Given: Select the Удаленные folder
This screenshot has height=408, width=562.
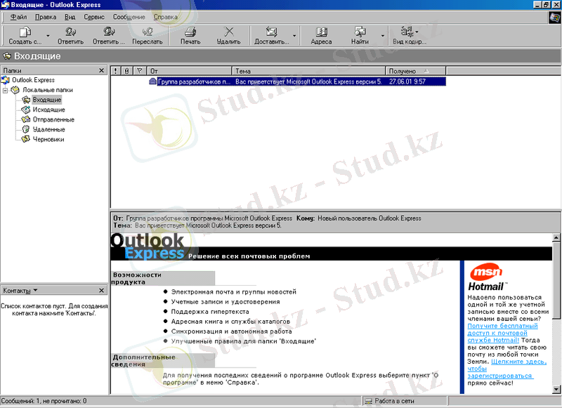Looking at the screenshot, I should (48, 129).
